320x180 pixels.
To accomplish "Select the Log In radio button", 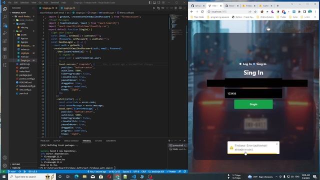I will 240,64.
